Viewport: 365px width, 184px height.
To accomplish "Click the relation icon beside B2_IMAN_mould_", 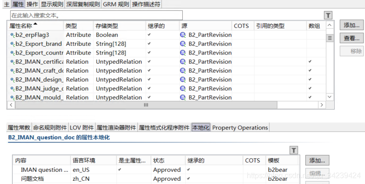I will click(13, 97).
